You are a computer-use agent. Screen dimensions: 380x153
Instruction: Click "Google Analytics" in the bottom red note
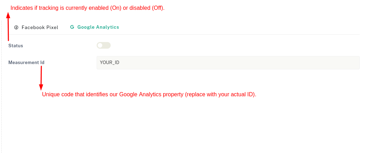coord(141,95)
